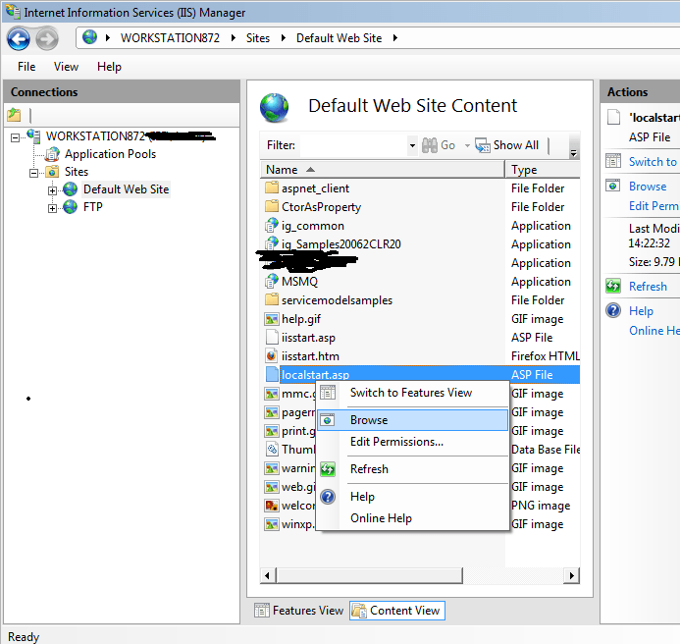Go back with the blue Back arrow
The image size is (680, 644).
pyautogui.click(x=19, y=39)
